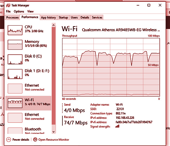Open the Options menu
This screenshot has width=170, height=146.
click(19, 11)
